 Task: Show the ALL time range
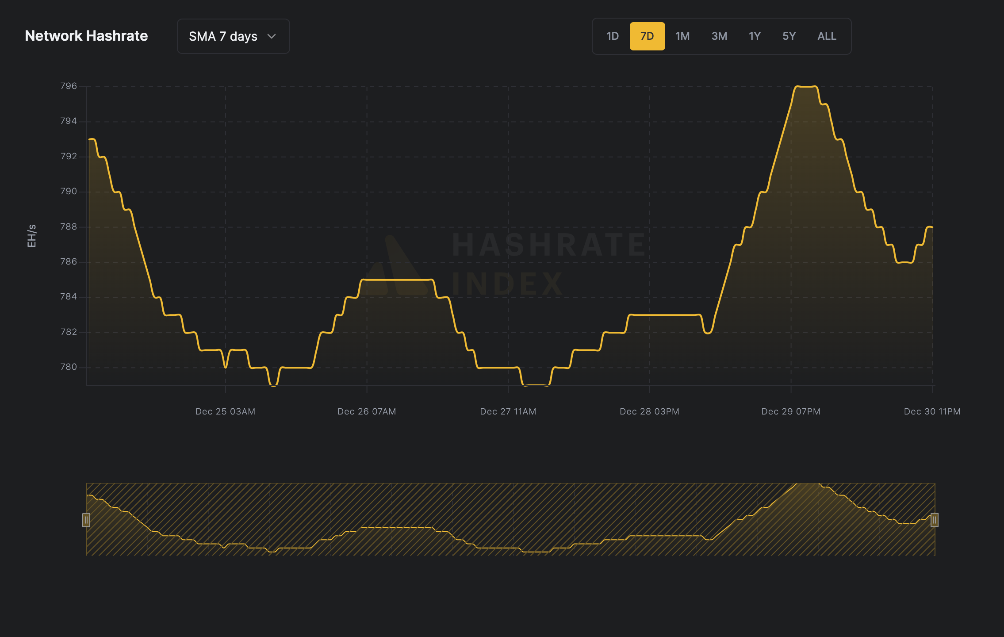[826, 36]
